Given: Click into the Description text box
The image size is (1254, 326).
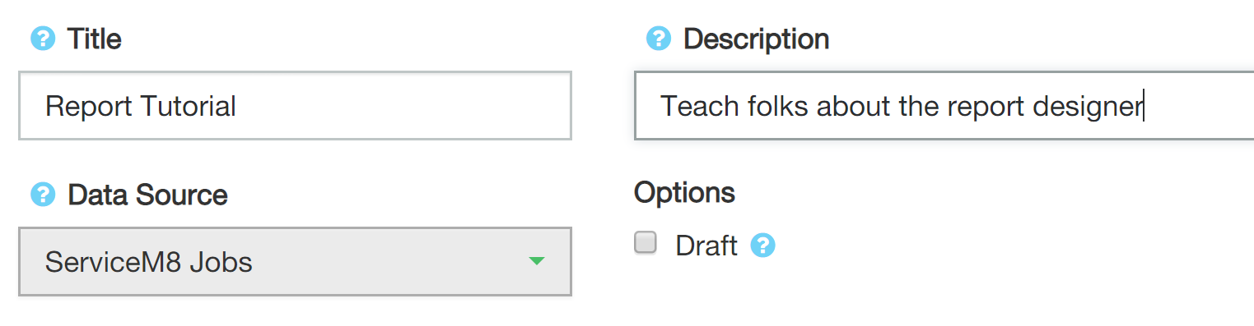Looking at the screenshot, I should (x=944, y=105).
